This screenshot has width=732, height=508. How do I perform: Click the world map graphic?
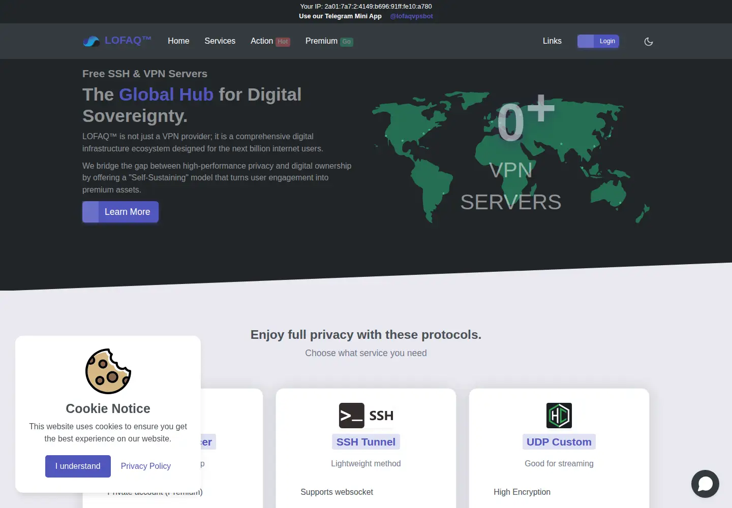point(511,157)
